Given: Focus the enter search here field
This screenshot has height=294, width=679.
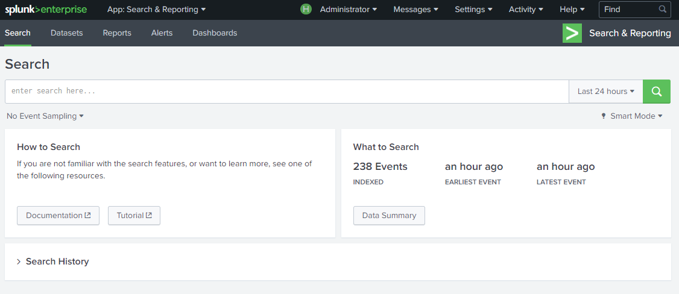Looking at the screenshot, I should [286, 91].
